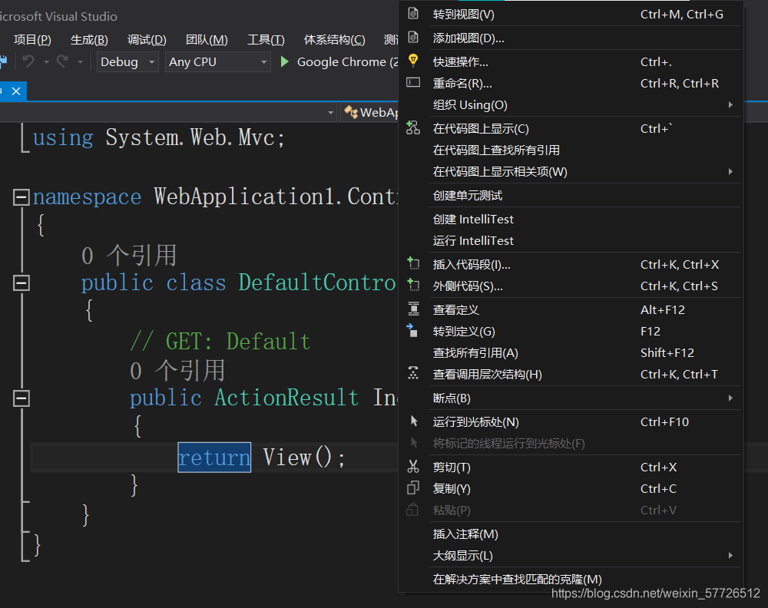Open the 体系结构(C) menu
This screenshot has width=768, height=608.
334,40
